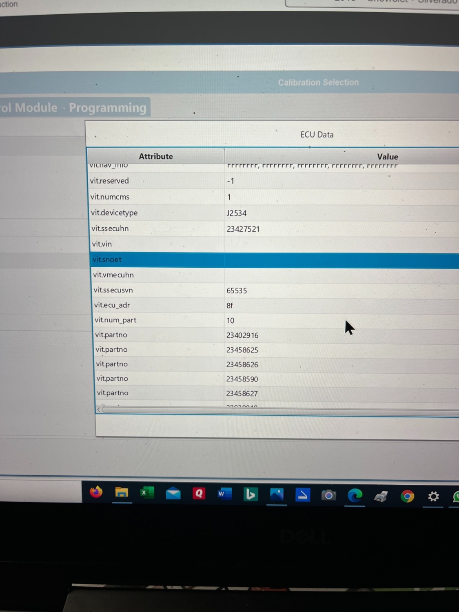The height and width of the screenshot is (612, 459).
Task: Launch Microsoft Edge from the taskbar
Action: [355, 495]
